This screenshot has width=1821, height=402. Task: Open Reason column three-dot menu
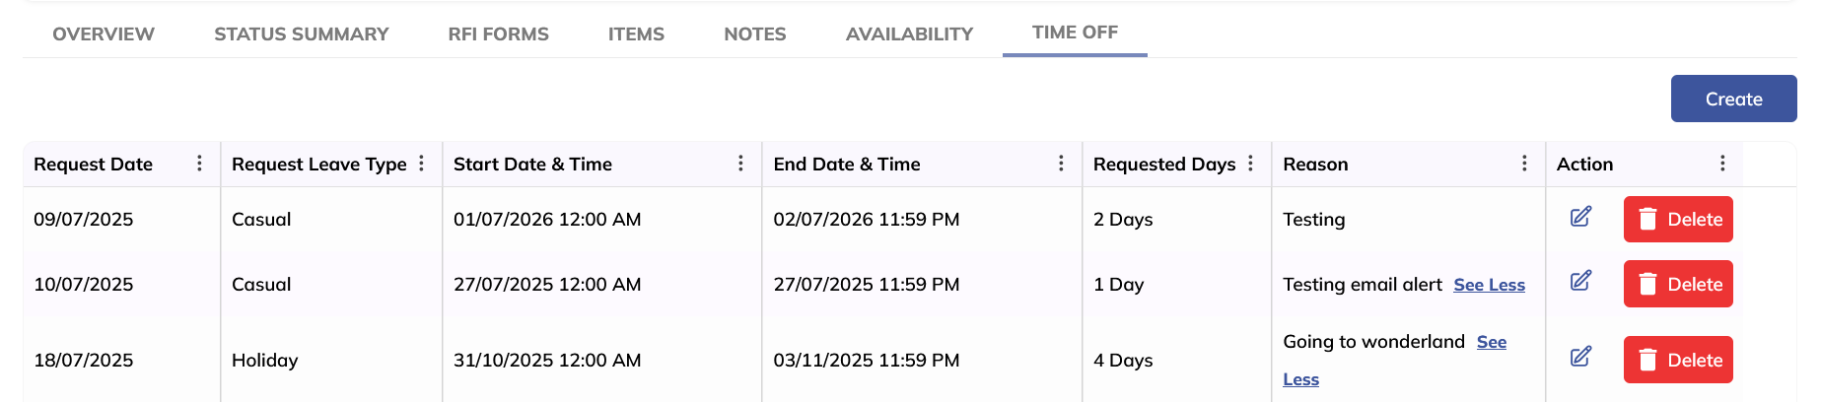pyautogui.click(x=1524, y=164)
